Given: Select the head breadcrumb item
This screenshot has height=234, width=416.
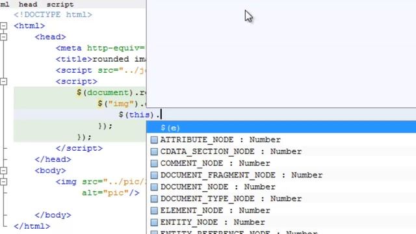Looking at the screenshot, I should pyautogui.click(x=28, y=5).
